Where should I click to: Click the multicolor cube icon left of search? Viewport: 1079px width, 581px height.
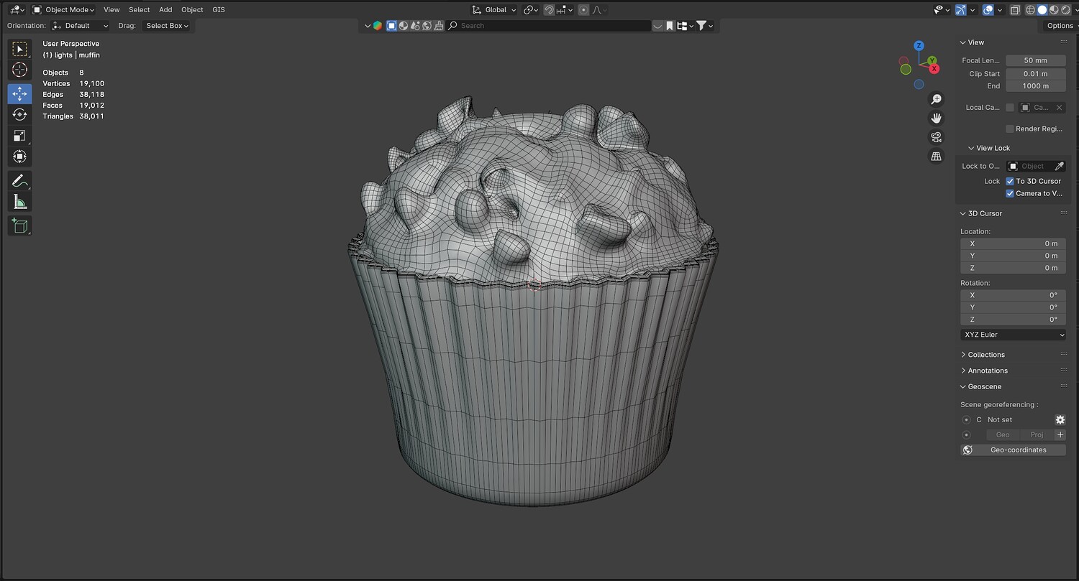pos(378,26)
